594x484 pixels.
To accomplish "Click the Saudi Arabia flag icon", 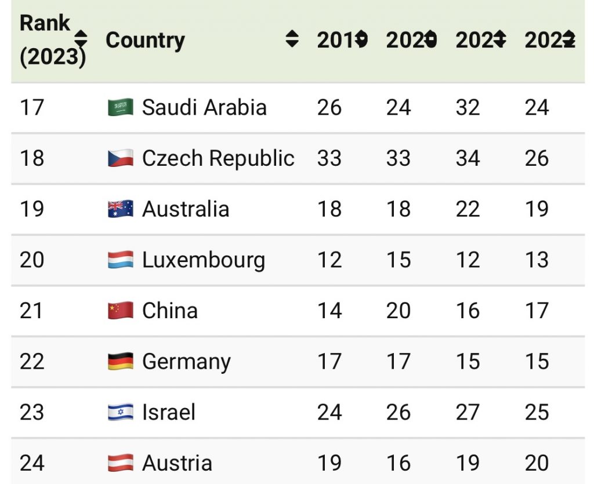I will [121, 107].
